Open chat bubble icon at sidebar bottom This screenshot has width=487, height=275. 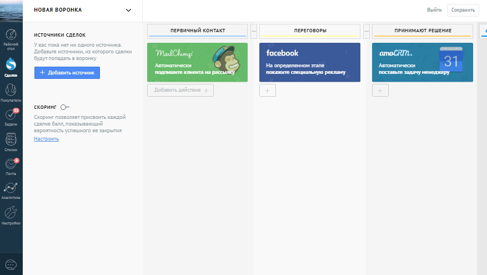click(11, 264)
